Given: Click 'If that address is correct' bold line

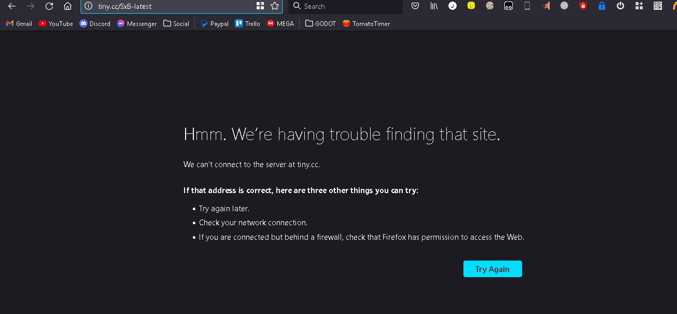Looking at the screenshot, I should click(301, 190).
